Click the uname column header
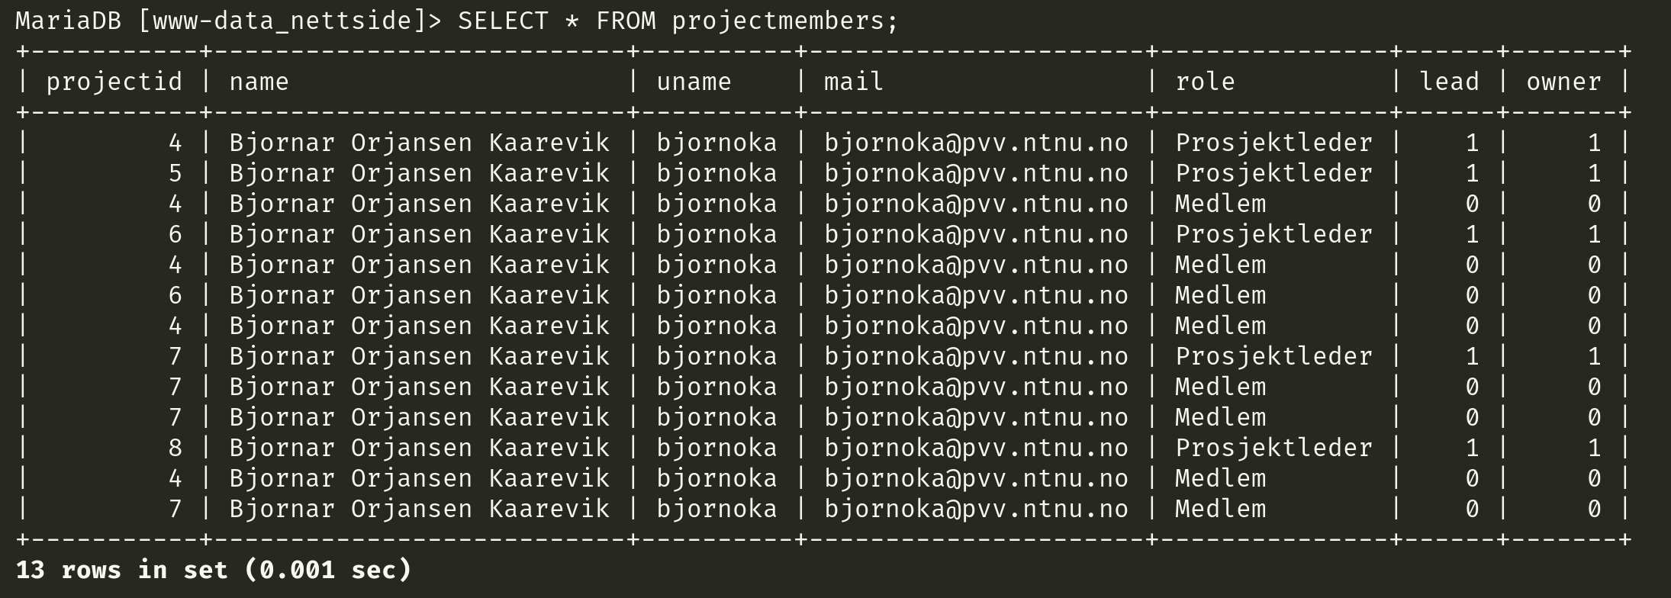Viewport: 1671px width, 598px height. tap(694, 82)
